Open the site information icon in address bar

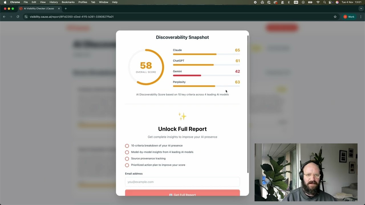coord(26,17)
